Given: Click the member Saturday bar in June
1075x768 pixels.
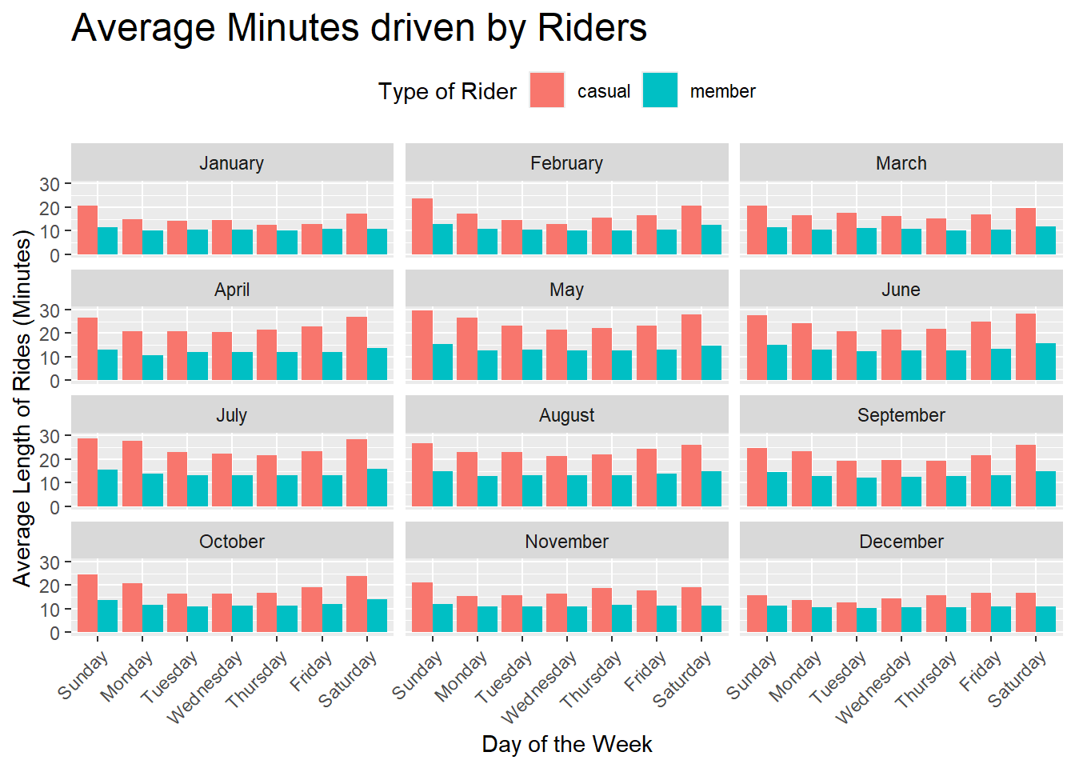Looking at the screenshot, I should pyautogui.click(x=1045, y=362).
